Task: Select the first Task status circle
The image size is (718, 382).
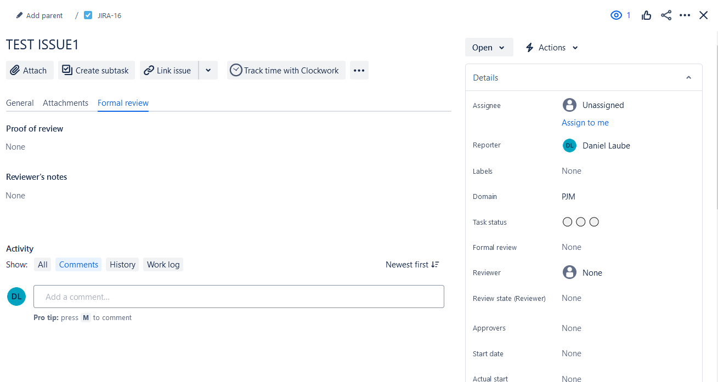Action: (567, 221)
